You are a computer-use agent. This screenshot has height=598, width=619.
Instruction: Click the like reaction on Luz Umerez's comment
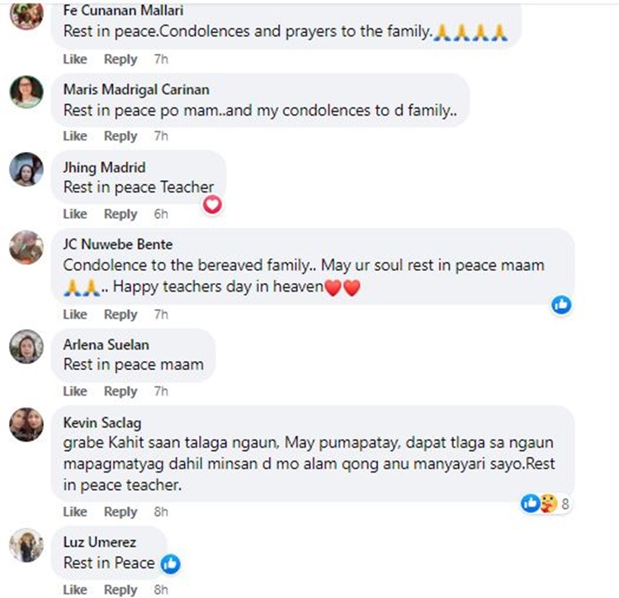tap(171, 564)
